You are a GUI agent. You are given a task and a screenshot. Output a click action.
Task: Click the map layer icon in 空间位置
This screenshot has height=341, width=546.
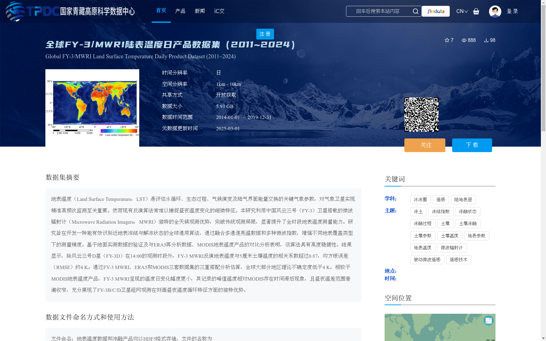(x=489, y=321)
